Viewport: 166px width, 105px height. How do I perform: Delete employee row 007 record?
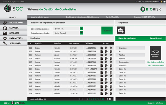click(111, 69)
